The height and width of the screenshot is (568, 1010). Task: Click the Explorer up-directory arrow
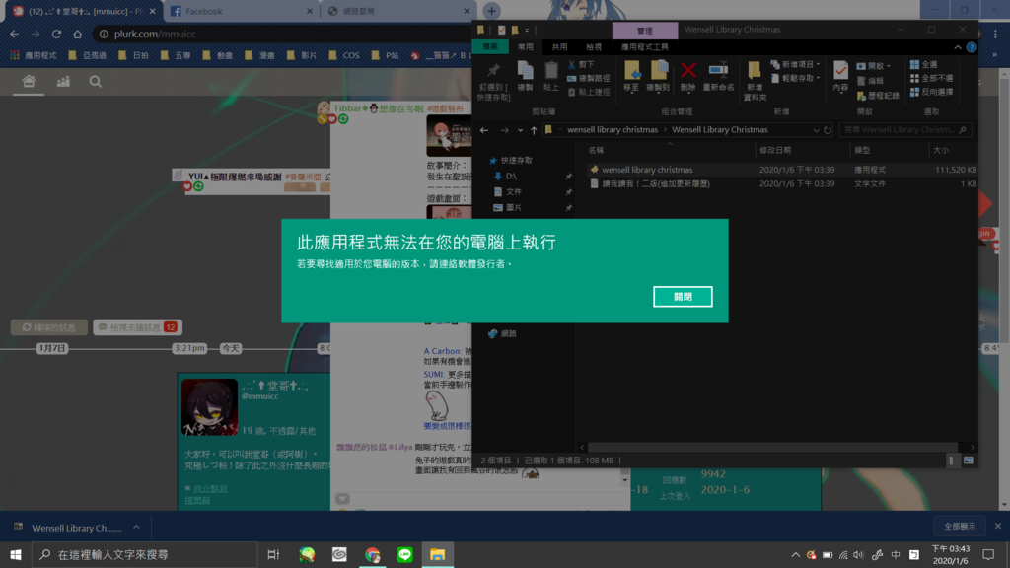point(534,130)
